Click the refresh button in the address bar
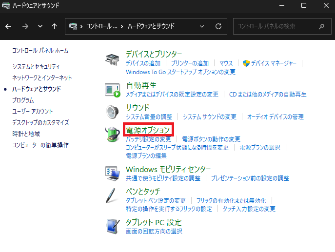335x252 pixels. 218,26
